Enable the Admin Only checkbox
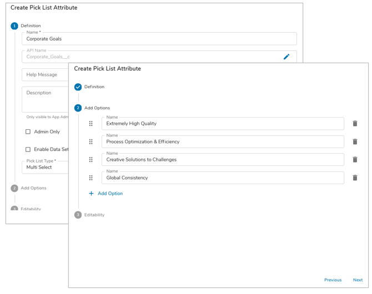Screen dimensions: 372x294 (x=28, y=132)
